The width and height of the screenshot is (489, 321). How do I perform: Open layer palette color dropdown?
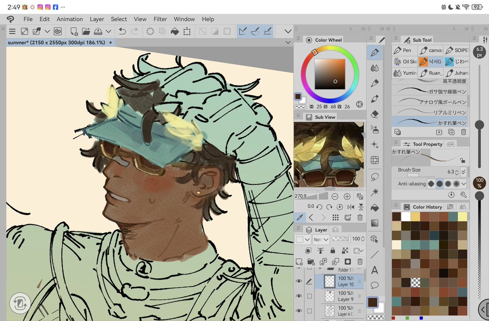pyautogui.click(x=302, y=240)
